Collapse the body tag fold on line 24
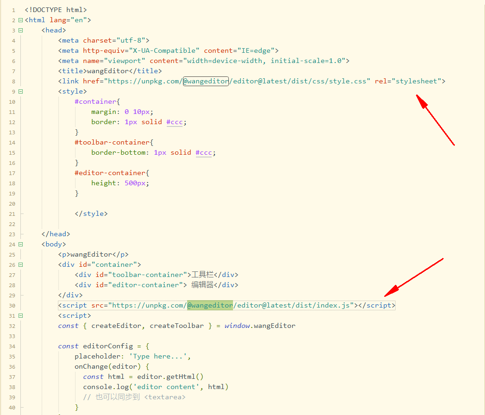 [x=21, y=244]
